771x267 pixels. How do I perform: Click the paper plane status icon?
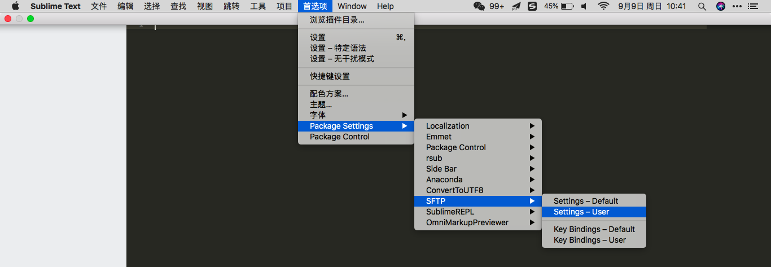[516, 6]
